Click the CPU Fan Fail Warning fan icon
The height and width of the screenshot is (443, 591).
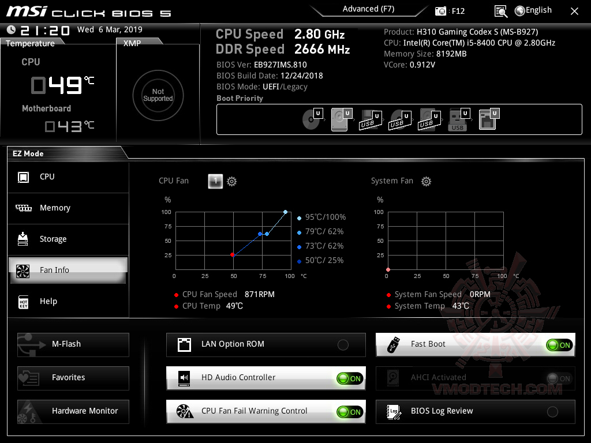185,412
